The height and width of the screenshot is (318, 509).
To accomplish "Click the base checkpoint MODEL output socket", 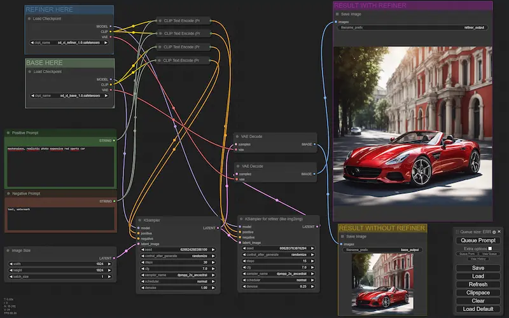I will tap(111, 79).
